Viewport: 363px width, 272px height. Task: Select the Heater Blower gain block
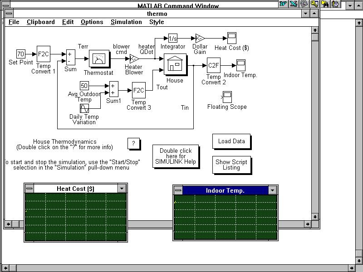(x=134, y=59)
